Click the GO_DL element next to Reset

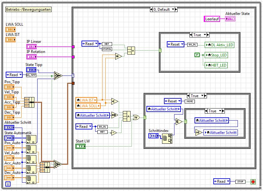[192, 45]
